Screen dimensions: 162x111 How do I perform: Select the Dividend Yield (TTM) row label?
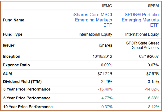[x=22, y=82]
